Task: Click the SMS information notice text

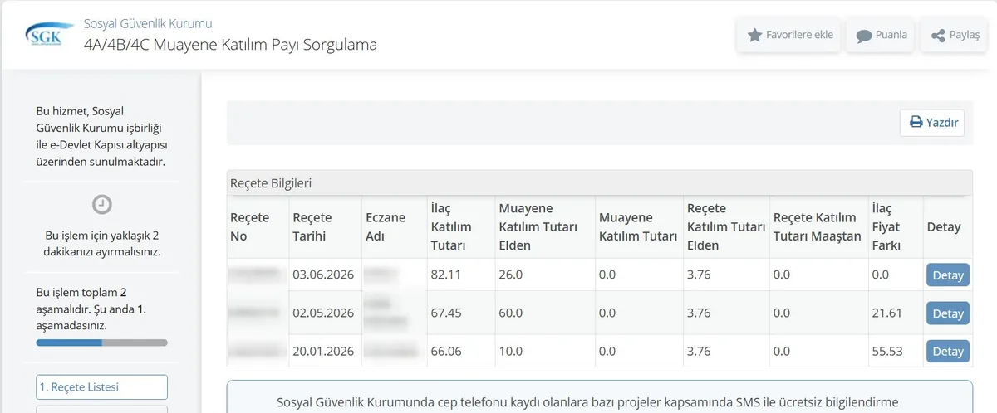Action: pyautogui.click(x=587, y=402)
